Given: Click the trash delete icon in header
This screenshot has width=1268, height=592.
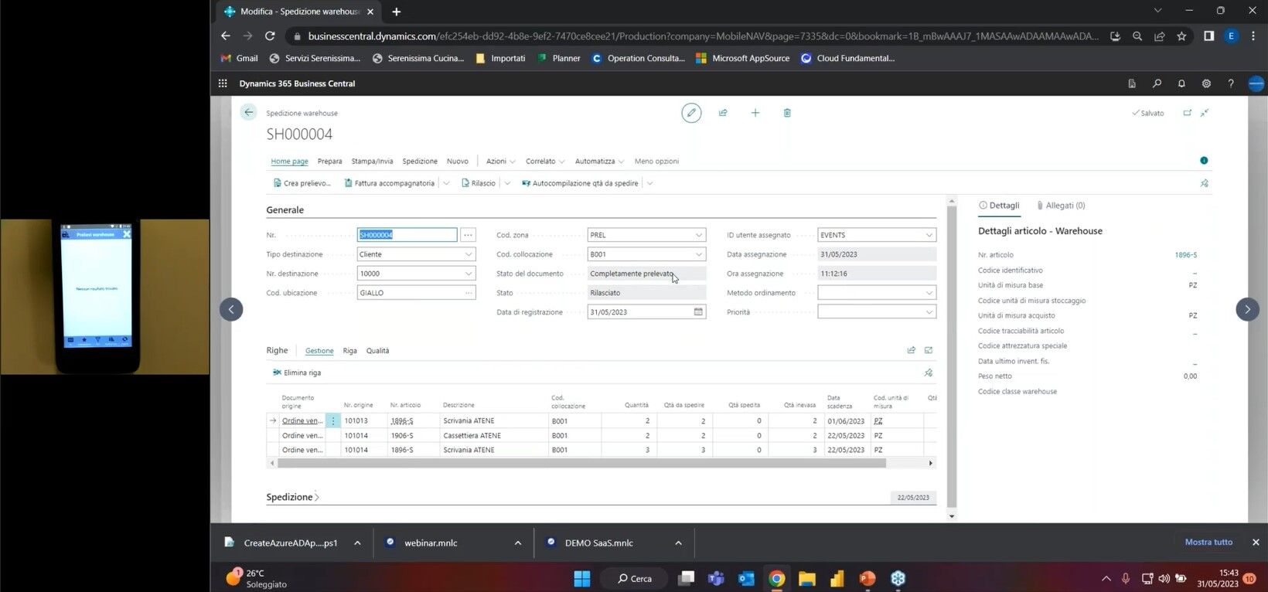Looking at the screenshot, I should point(787,113).
